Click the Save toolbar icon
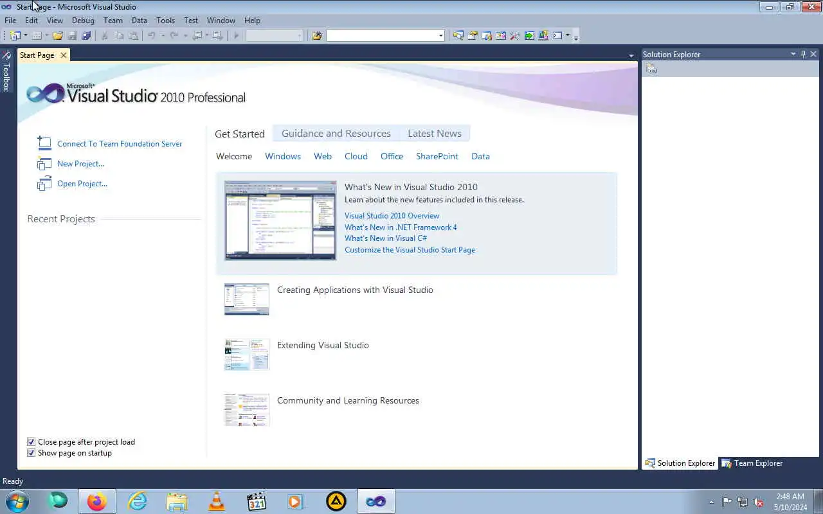Screen dimensions: 823x514 (72, 35)
